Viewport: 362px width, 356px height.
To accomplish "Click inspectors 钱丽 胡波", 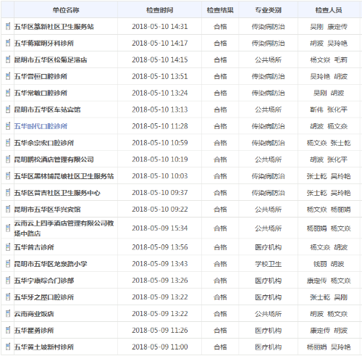I will point(329,264).
